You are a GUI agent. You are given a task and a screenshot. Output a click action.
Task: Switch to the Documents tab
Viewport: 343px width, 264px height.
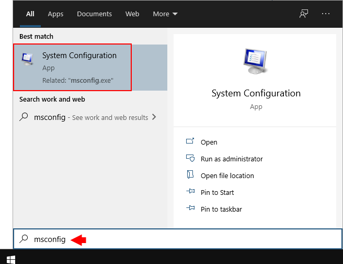94,14
